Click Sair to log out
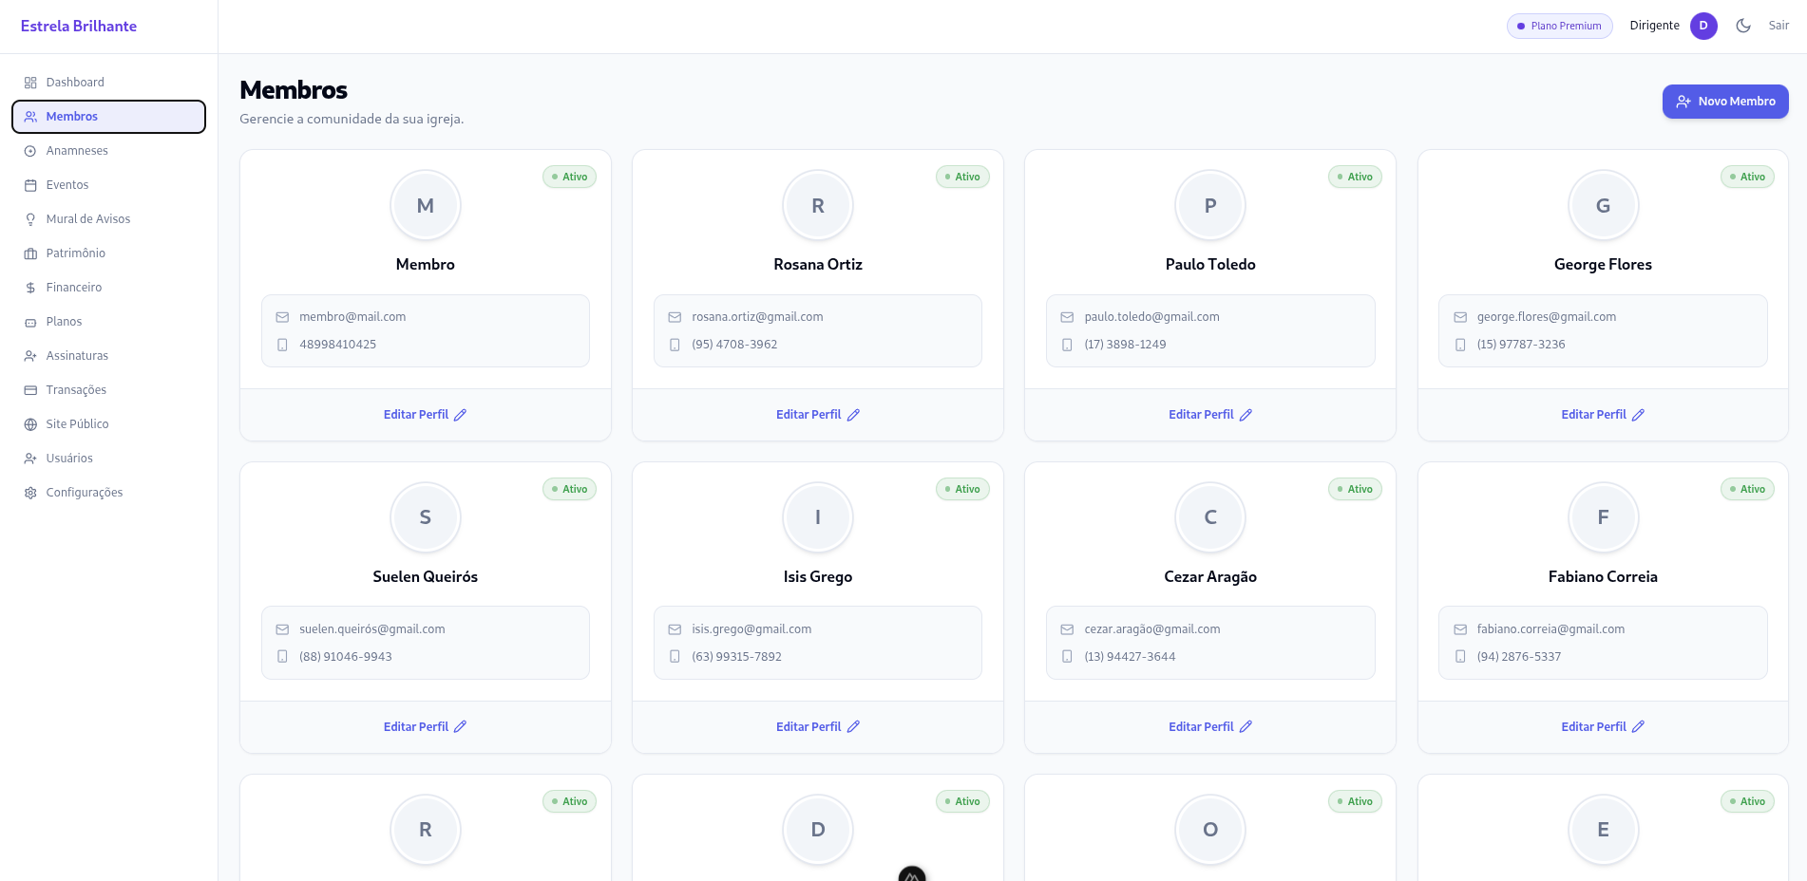 coord(1778,26)
